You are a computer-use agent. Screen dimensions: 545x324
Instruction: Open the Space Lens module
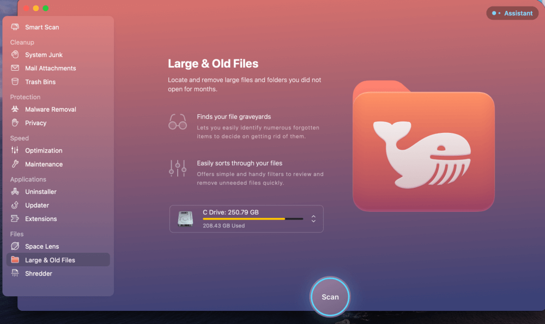41,247
